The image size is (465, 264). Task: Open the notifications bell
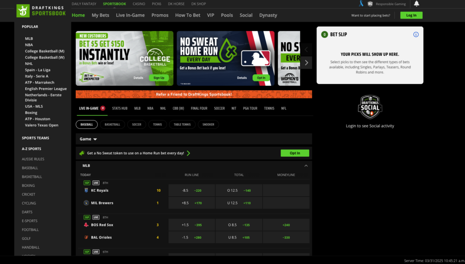[416, 4]
